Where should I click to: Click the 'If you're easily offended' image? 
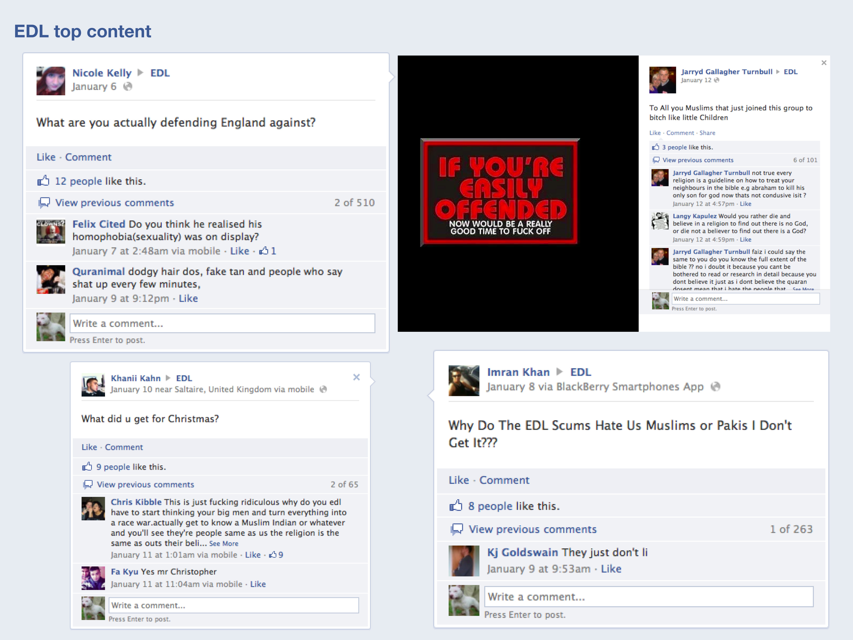click(500, 192)
